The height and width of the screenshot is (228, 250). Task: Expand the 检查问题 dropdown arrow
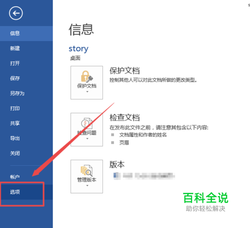(x=87, y=138)
